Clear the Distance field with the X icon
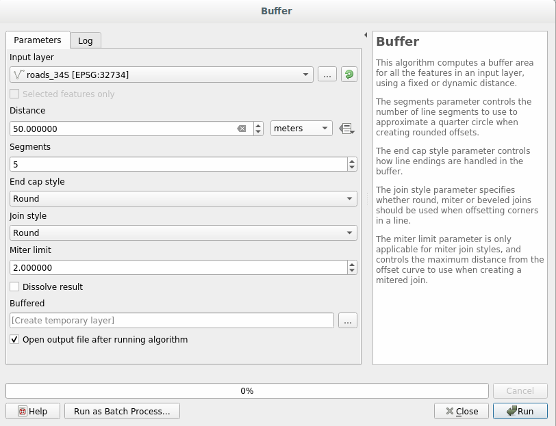 [242, 129]
